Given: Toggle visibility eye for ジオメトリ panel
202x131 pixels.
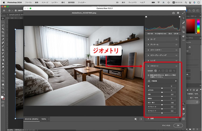Looking at the screenshot, I should [176, 66].
